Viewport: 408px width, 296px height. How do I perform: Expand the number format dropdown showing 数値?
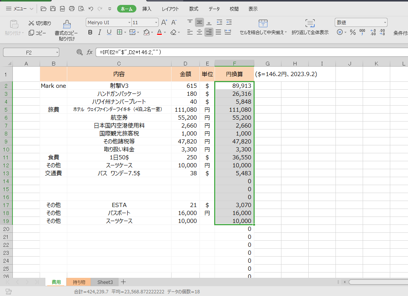point(385,23)
